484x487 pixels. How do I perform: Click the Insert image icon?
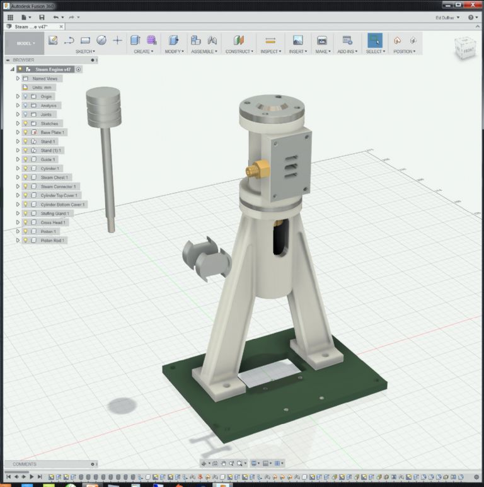[298, 40]
